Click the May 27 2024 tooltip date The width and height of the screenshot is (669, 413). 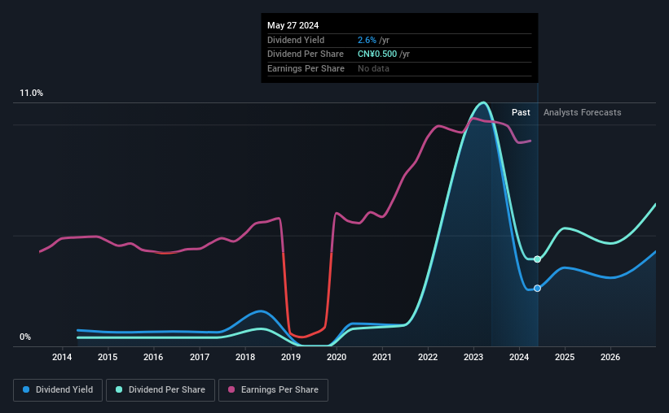tap(293, 25)
